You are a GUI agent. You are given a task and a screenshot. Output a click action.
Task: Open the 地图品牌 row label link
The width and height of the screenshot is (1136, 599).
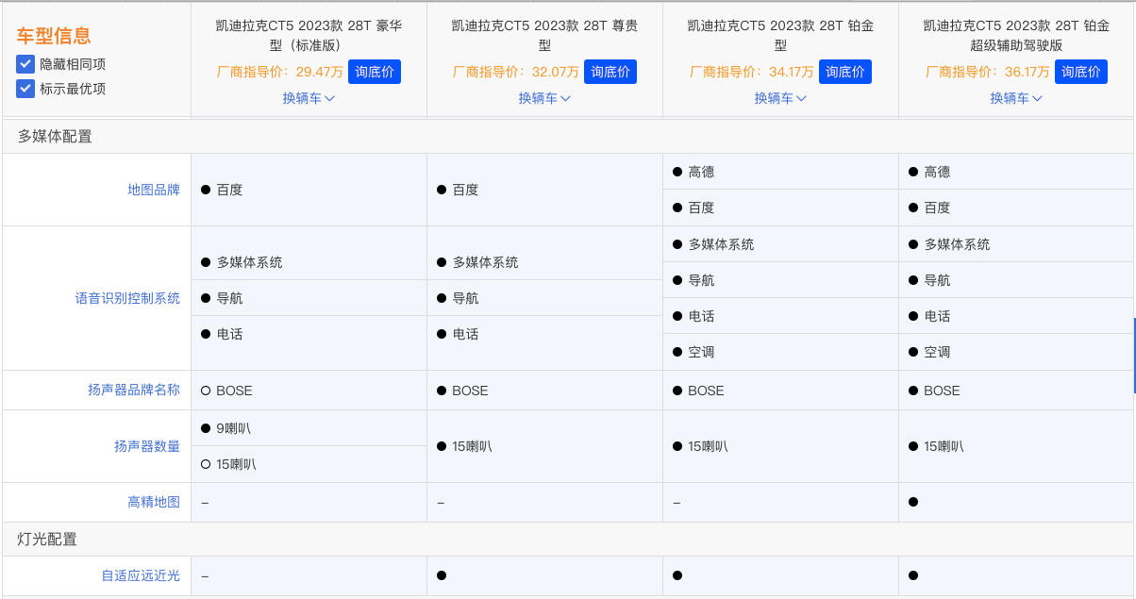[154, 190]
